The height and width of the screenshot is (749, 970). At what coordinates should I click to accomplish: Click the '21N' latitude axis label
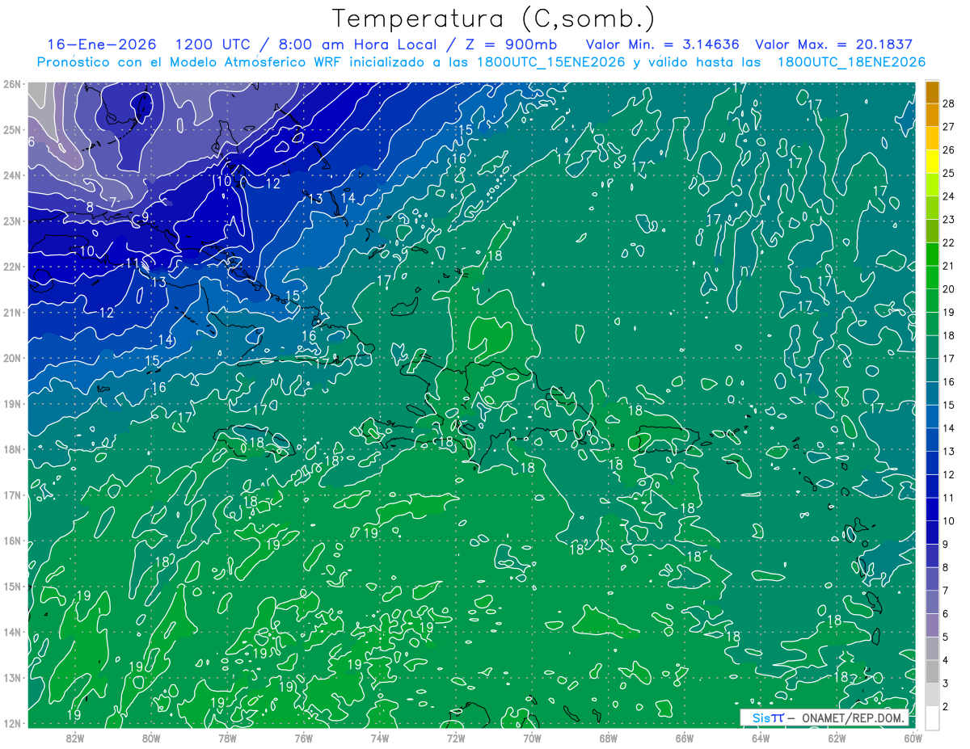(x=11, y=312)
